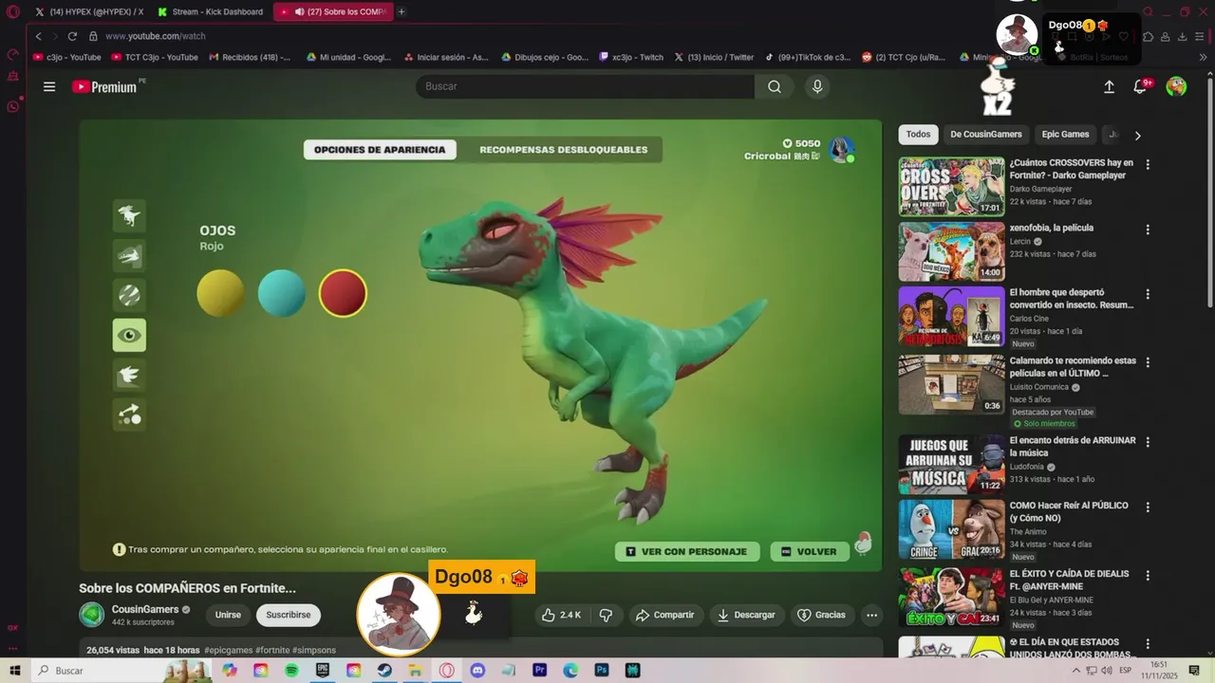Select the bottom share-style option in game sidebar
Screen dimensions: 1215x683
click(x=129, y=415)
